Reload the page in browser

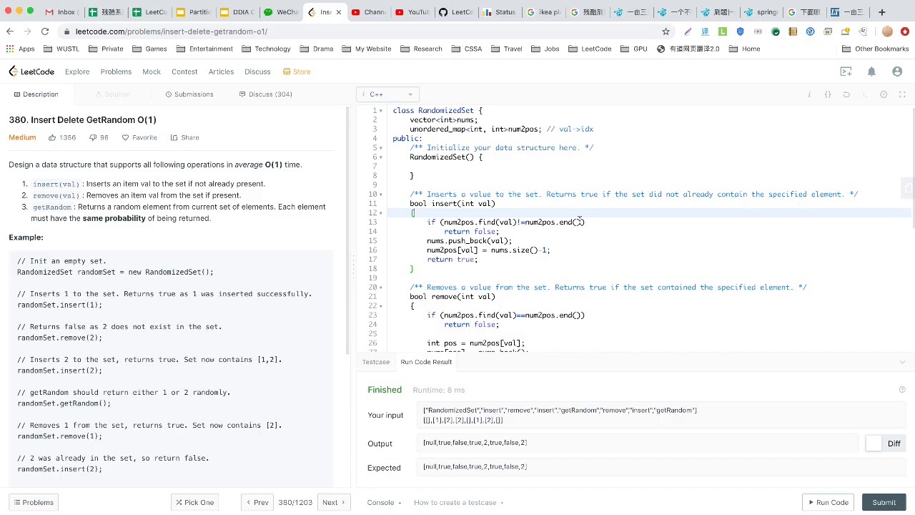pyautogui.click(x=45, y=31)
